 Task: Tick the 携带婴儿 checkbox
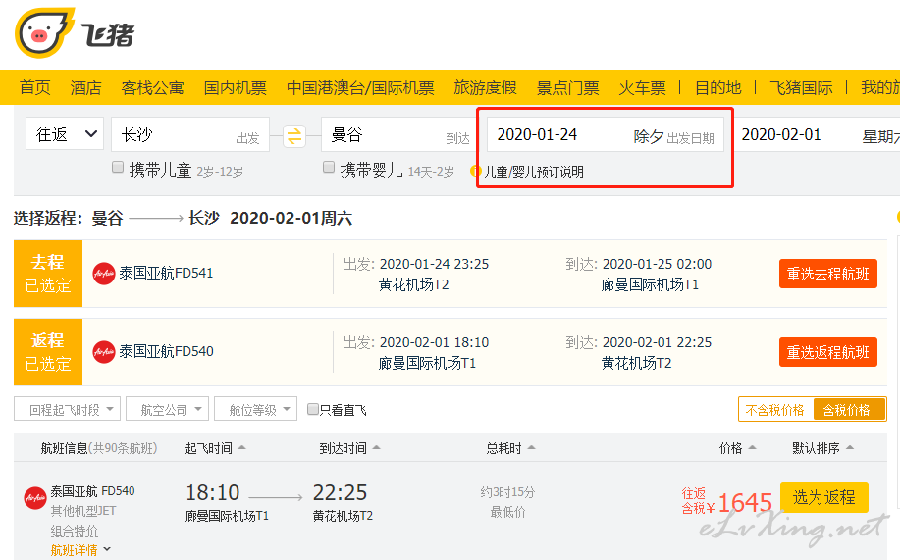(329, 167)
